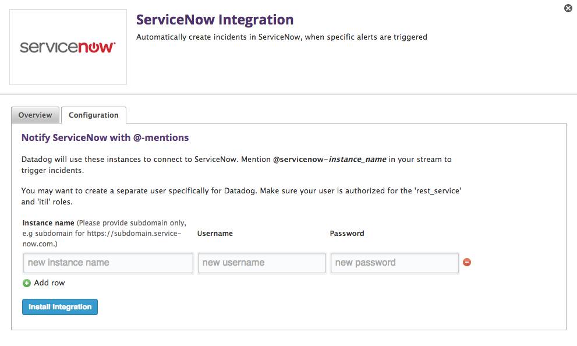Click the Automatically create incidents description text
The height and width of the screenshot is (346, 577).
[281, 37]
